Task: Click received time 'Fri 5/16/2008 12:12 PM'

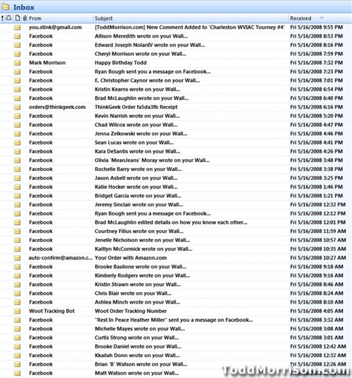Action: 318,213
